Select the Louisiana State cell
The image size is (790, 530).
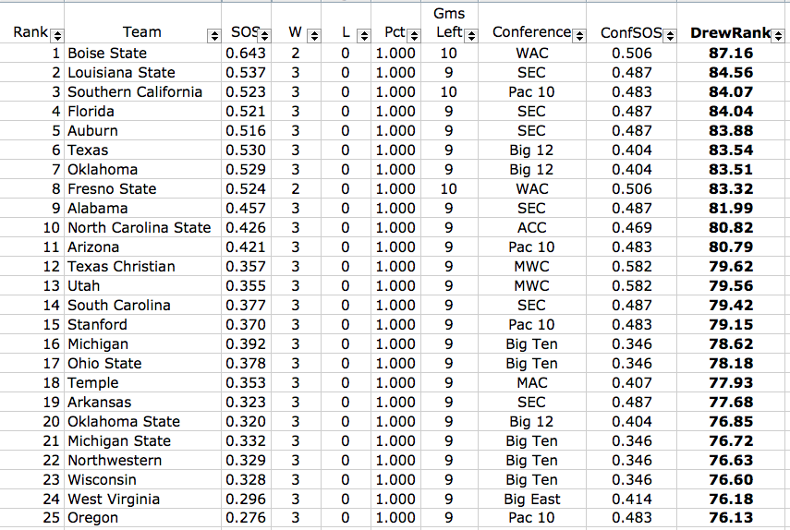142,72
